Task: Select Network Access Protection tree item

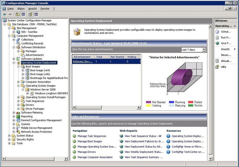Action: click(x=36, y=132)
